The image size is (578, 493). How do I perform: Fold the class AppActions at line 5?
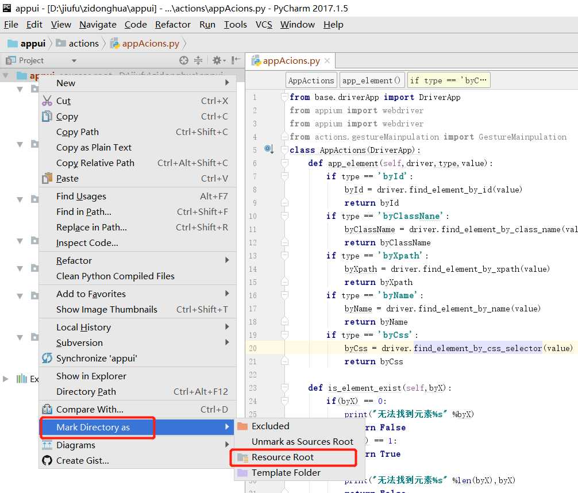point(284,150)
